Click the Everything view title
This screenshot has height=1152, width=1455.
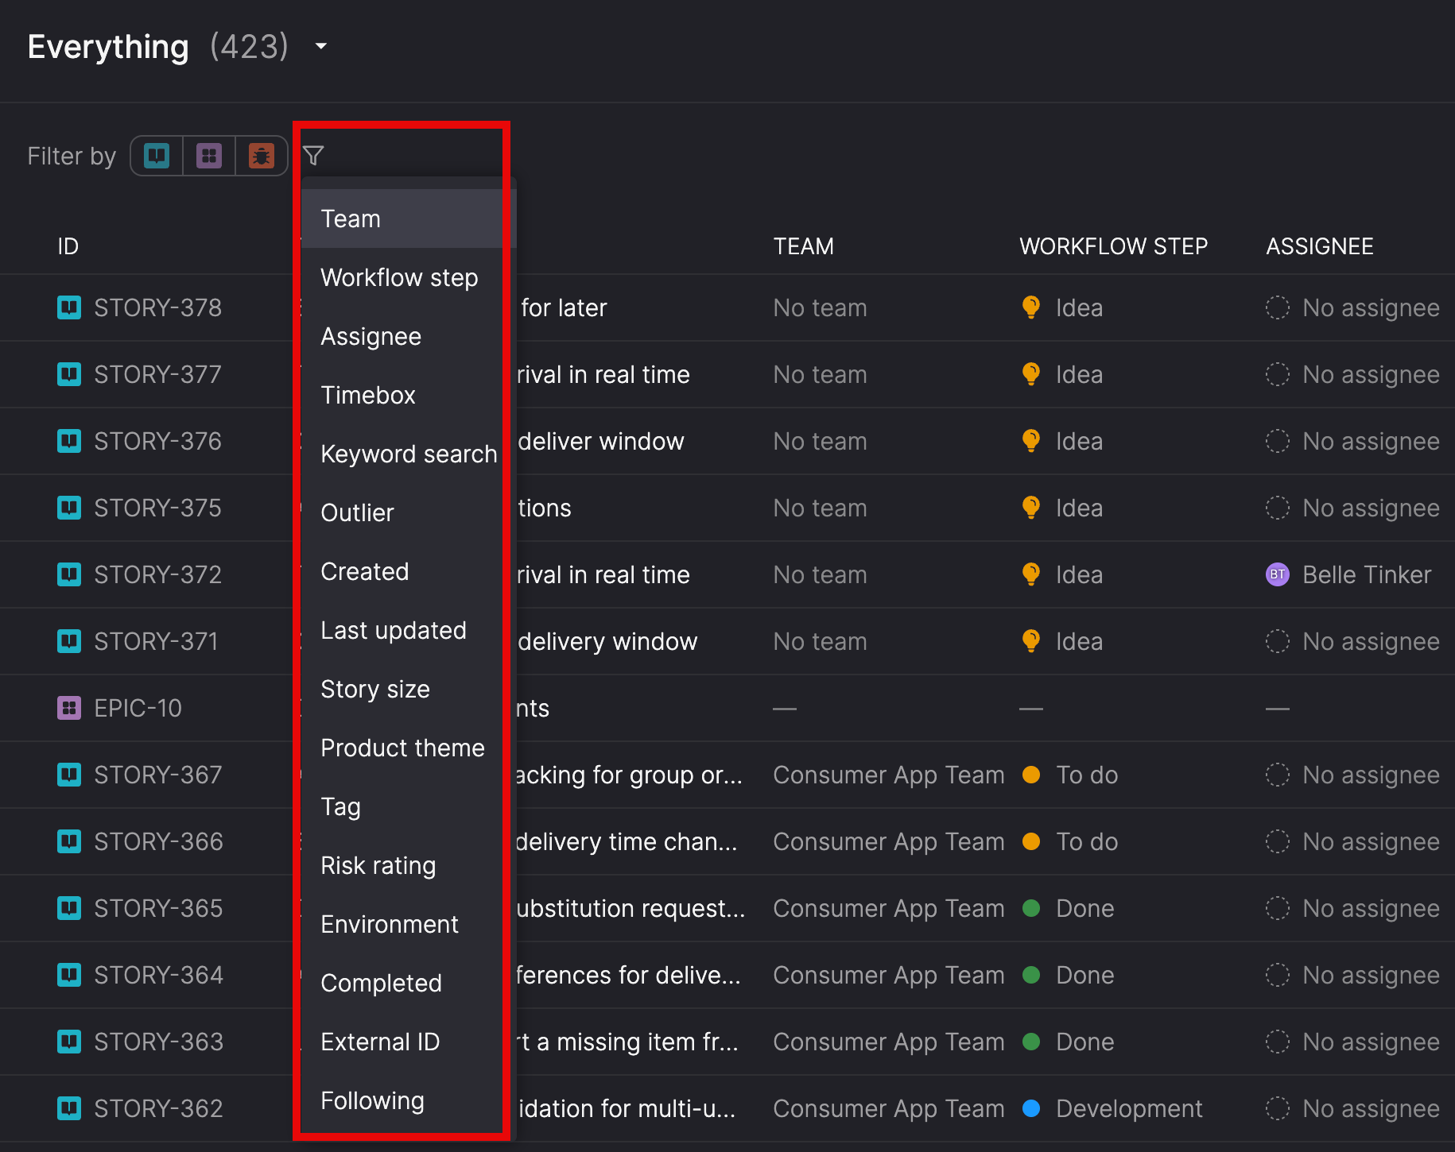click(108, 47)
